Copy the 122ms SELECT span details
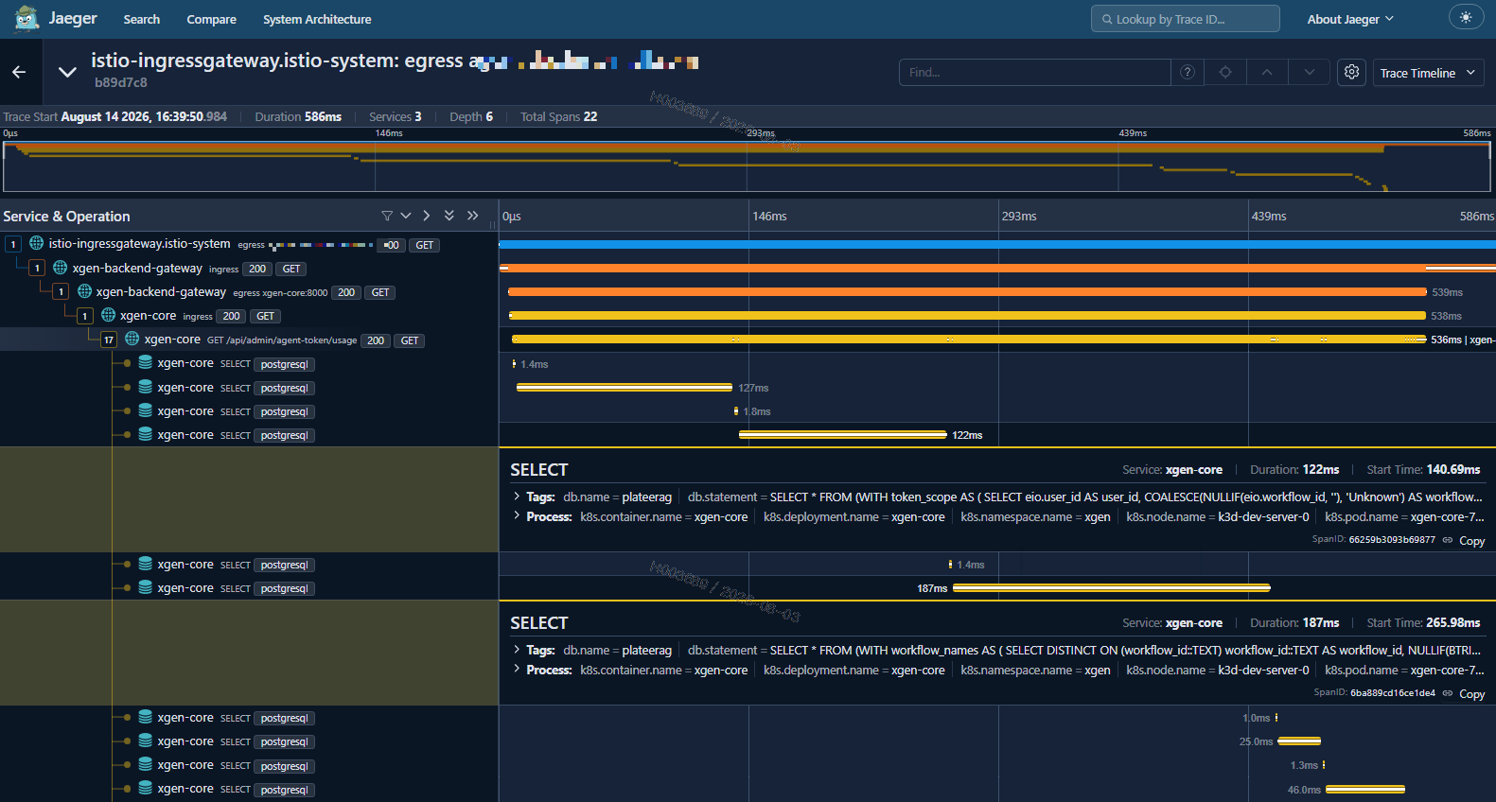Image resolution: width=1496 pixels, height=802 pixels. [x=1471, y=541]
